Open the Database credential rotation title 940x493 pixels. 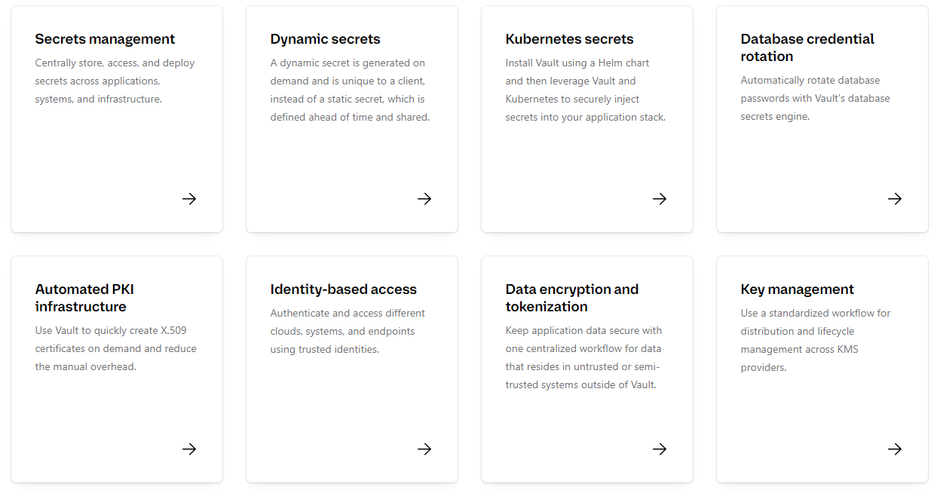coord(807,47)
